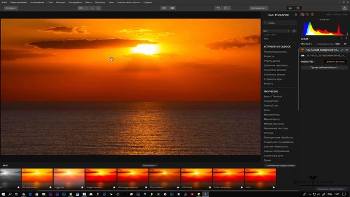Show the layers panel icon

point(307,15)
